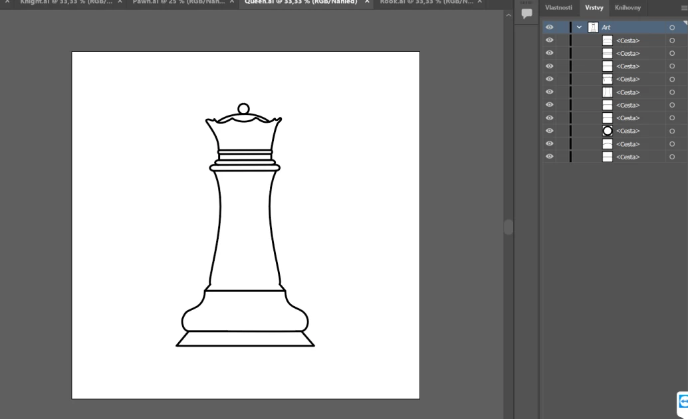
Task: Toggle visibility of the second <Cesta> sublayer
Action: point(549,52)
